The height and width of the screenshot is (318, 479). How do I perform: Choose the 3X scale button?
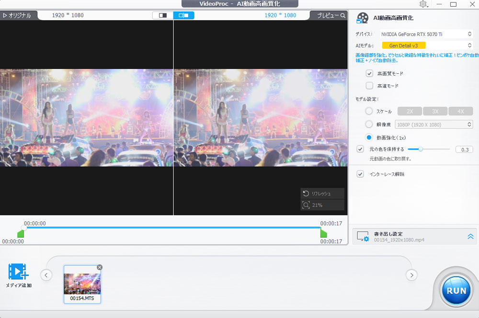point(435,111)
